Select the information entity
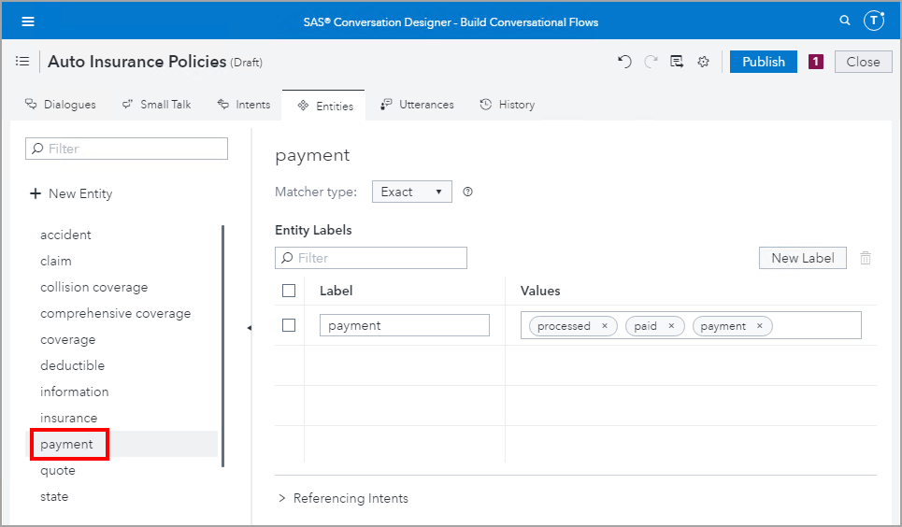 74,392
